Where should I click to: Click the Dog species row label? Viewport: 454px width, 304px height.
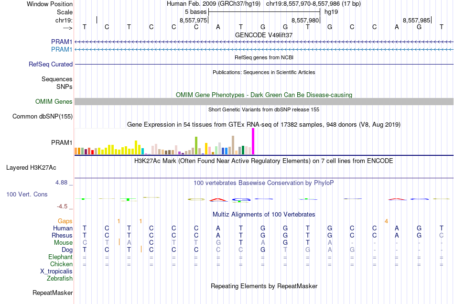(67, 250)
